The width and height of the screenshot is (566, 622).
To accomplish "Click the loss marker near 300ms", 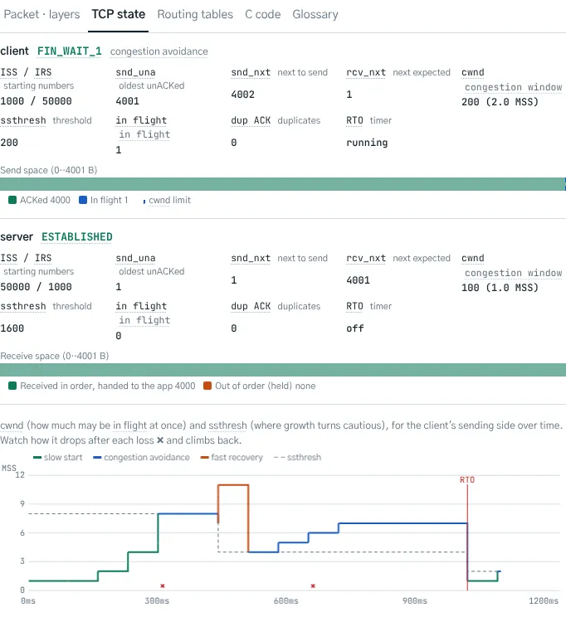I will [x=163, y=586].
